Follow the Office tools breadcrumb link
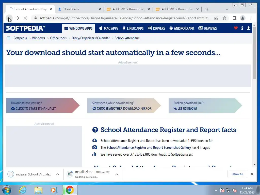Image resolution: width=260 pixels, height=195 pixels. [x=58, y=38]
